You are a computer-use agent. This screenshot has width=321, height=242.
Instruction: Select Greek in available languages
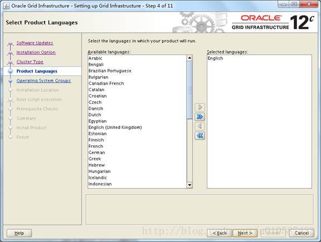(137, 159)
